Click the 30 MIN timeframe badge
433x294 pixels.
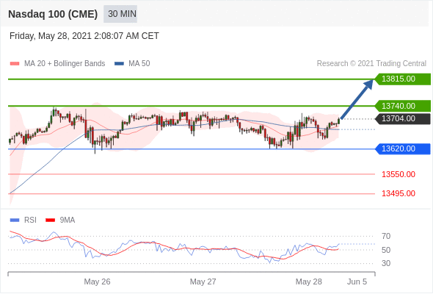pyautogui.click(x=120, y=14)
